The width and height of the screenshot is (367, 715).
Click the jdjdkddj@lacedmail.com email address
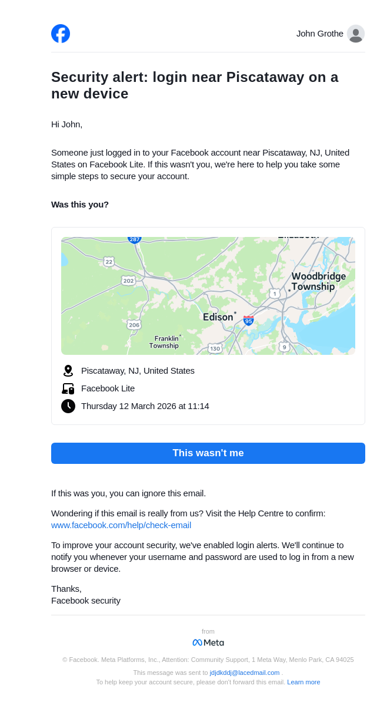[245, 673]
